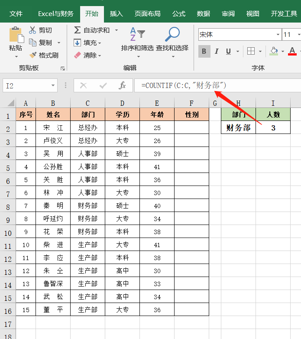Click inside the formula bar text
301x339 pixels.
tap(217, 86)
